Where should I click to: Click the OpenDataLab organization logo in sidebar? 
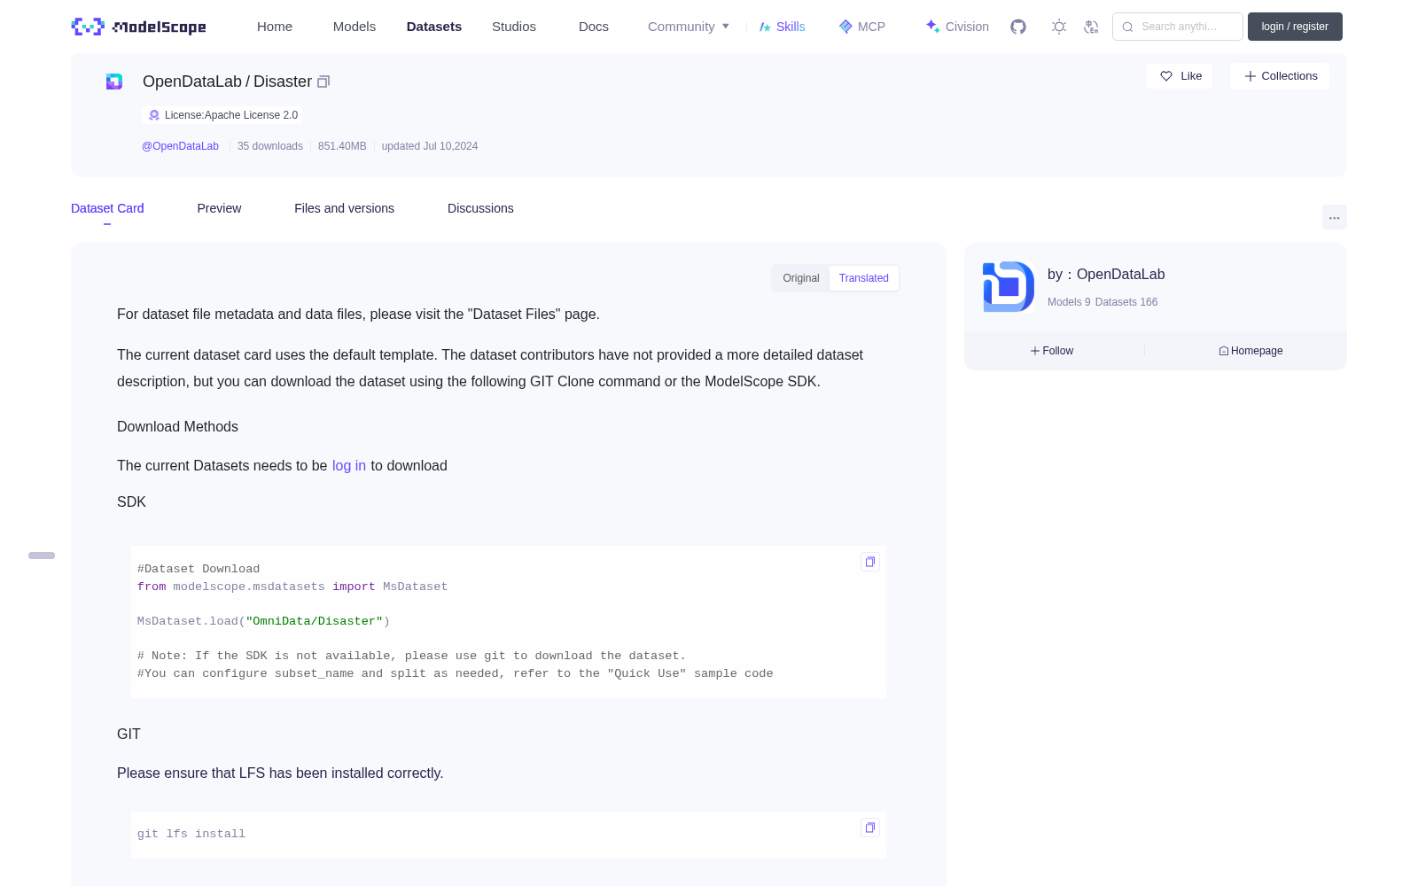pyautogui.click(x=1009, y=286)
